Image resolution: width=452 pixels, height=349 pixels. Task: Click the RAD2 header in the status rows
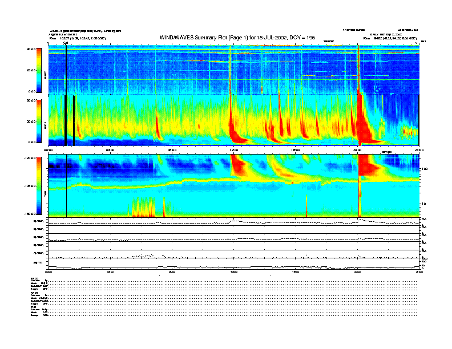pyautogui.click(x=35, y=278)
